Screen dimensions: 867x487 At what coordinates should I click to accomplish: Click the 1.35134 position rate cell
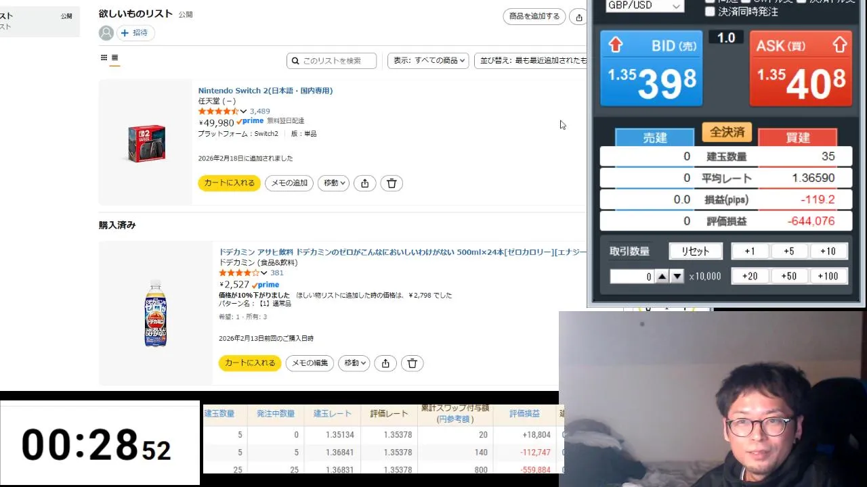tap(340, 435)
